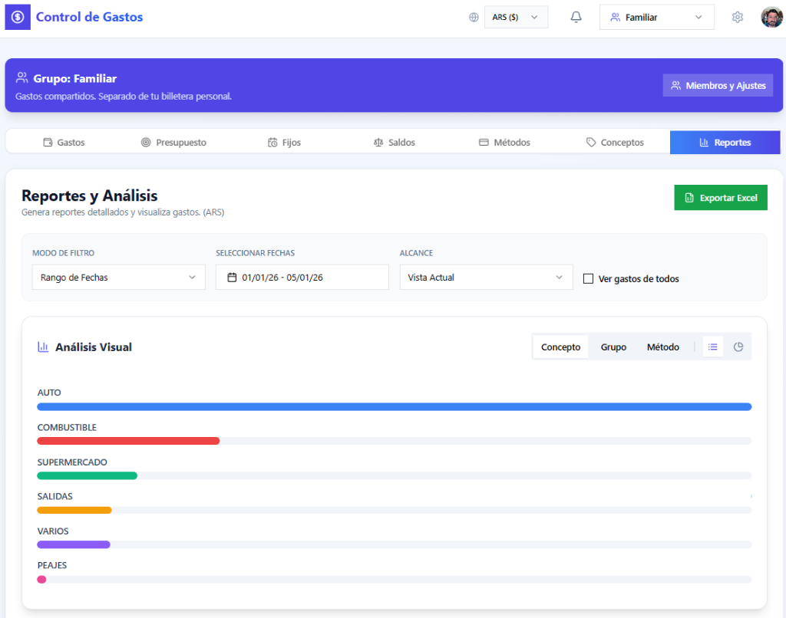Image resolution: width=786 pixels, height=618 pixels.
Task: Switch to pie chart view icon
Action: pyautogui.click(x=738, y=347)
